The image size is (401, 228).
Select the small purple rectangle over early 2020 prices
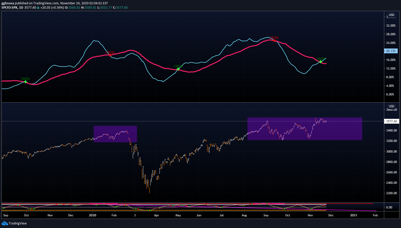pyautogui.click(x=115, y=134)
